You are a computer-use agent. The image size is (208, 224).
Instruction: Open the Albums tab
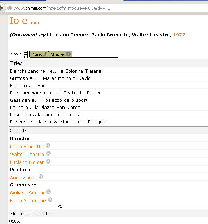(x=60, y=54)
